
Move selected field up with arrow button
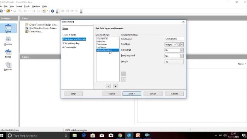tap(123, 74)
